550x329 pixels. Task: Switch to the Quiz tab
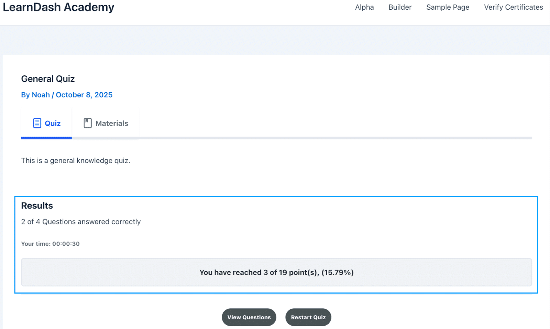coord(46,123)
